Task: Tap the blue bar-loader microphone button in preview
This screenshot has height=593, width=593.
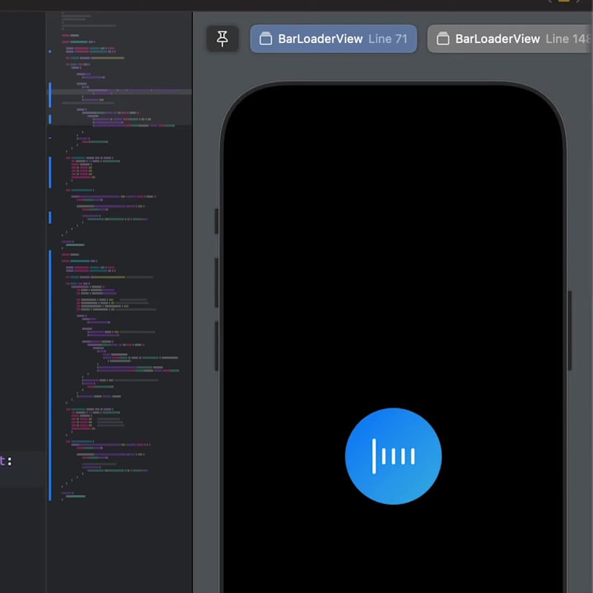Action: (394, 457)
